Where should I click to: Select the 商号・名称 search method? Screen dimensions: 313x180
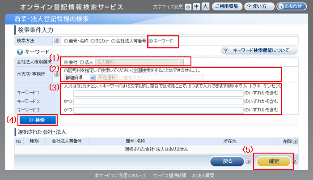(66, 41)
